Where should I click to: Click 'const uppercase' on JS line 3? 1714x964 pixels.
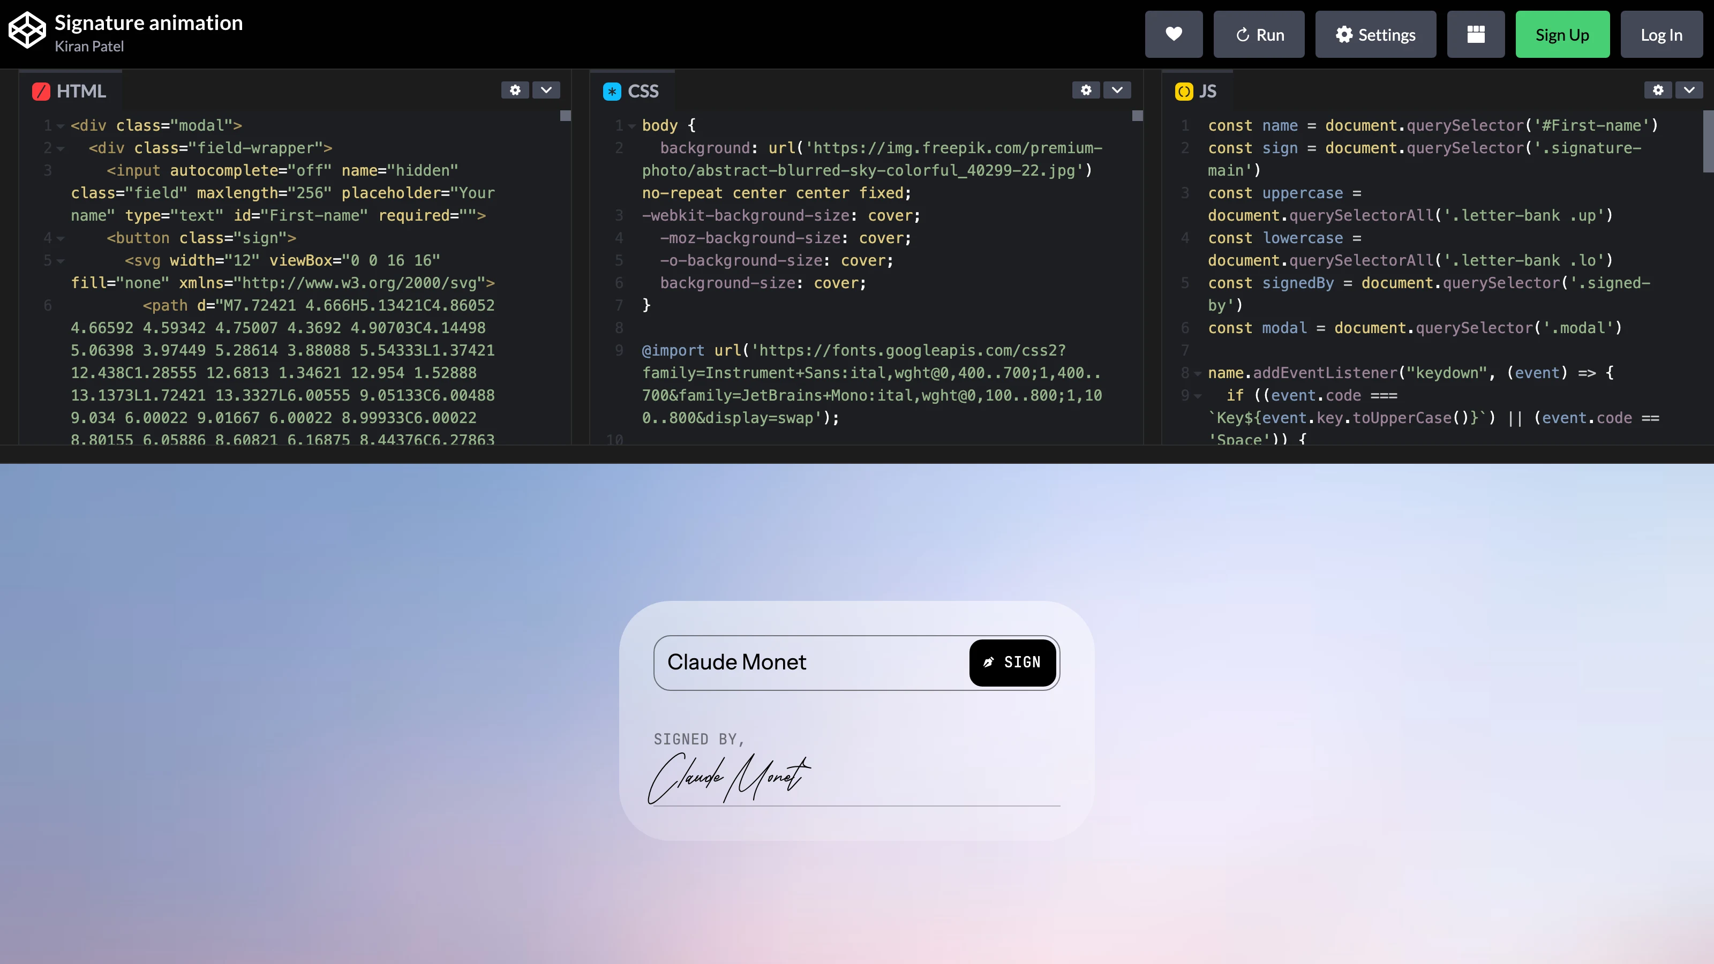tap(1275, 193)
